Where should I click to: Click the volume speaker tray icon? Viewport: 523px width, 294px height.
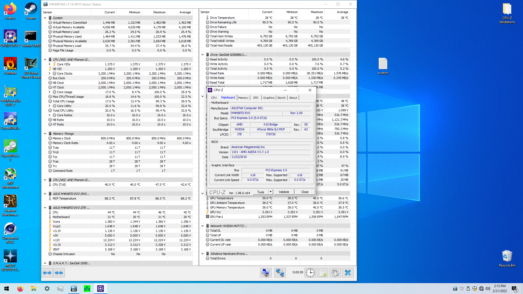click(x=488, y=289)
